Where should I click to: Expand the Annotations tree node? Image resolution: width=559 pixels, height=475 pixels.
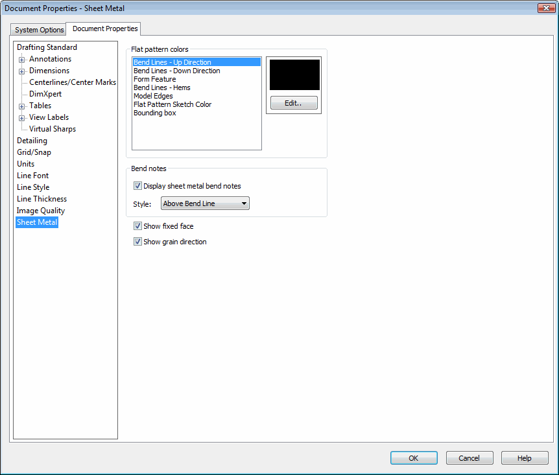[22, 60]
